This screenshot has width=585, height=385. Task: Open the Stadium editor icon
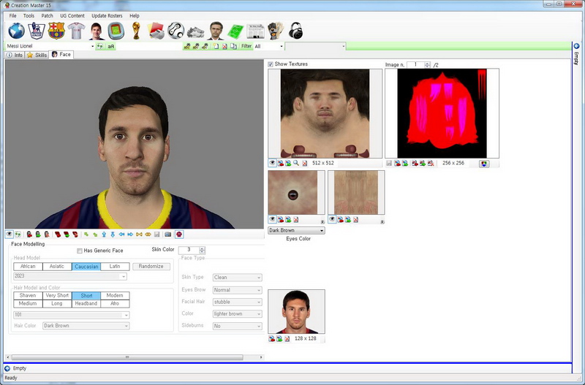[x=116, y=31]
